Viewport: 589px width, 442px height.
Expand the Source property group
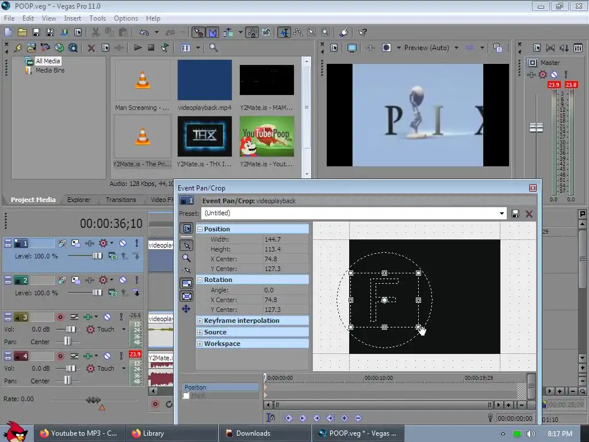(200, 333)
